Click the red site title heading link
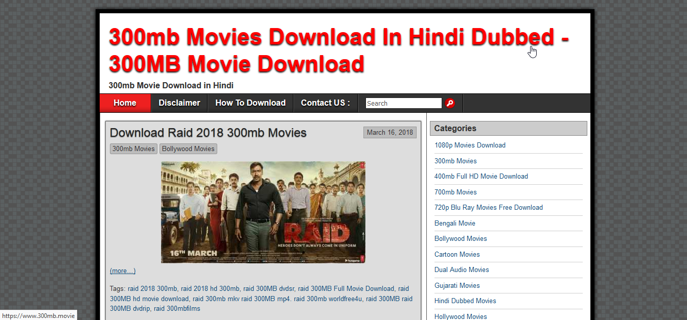687x320 pixels. pyautogui.click(x=338, y=51)
